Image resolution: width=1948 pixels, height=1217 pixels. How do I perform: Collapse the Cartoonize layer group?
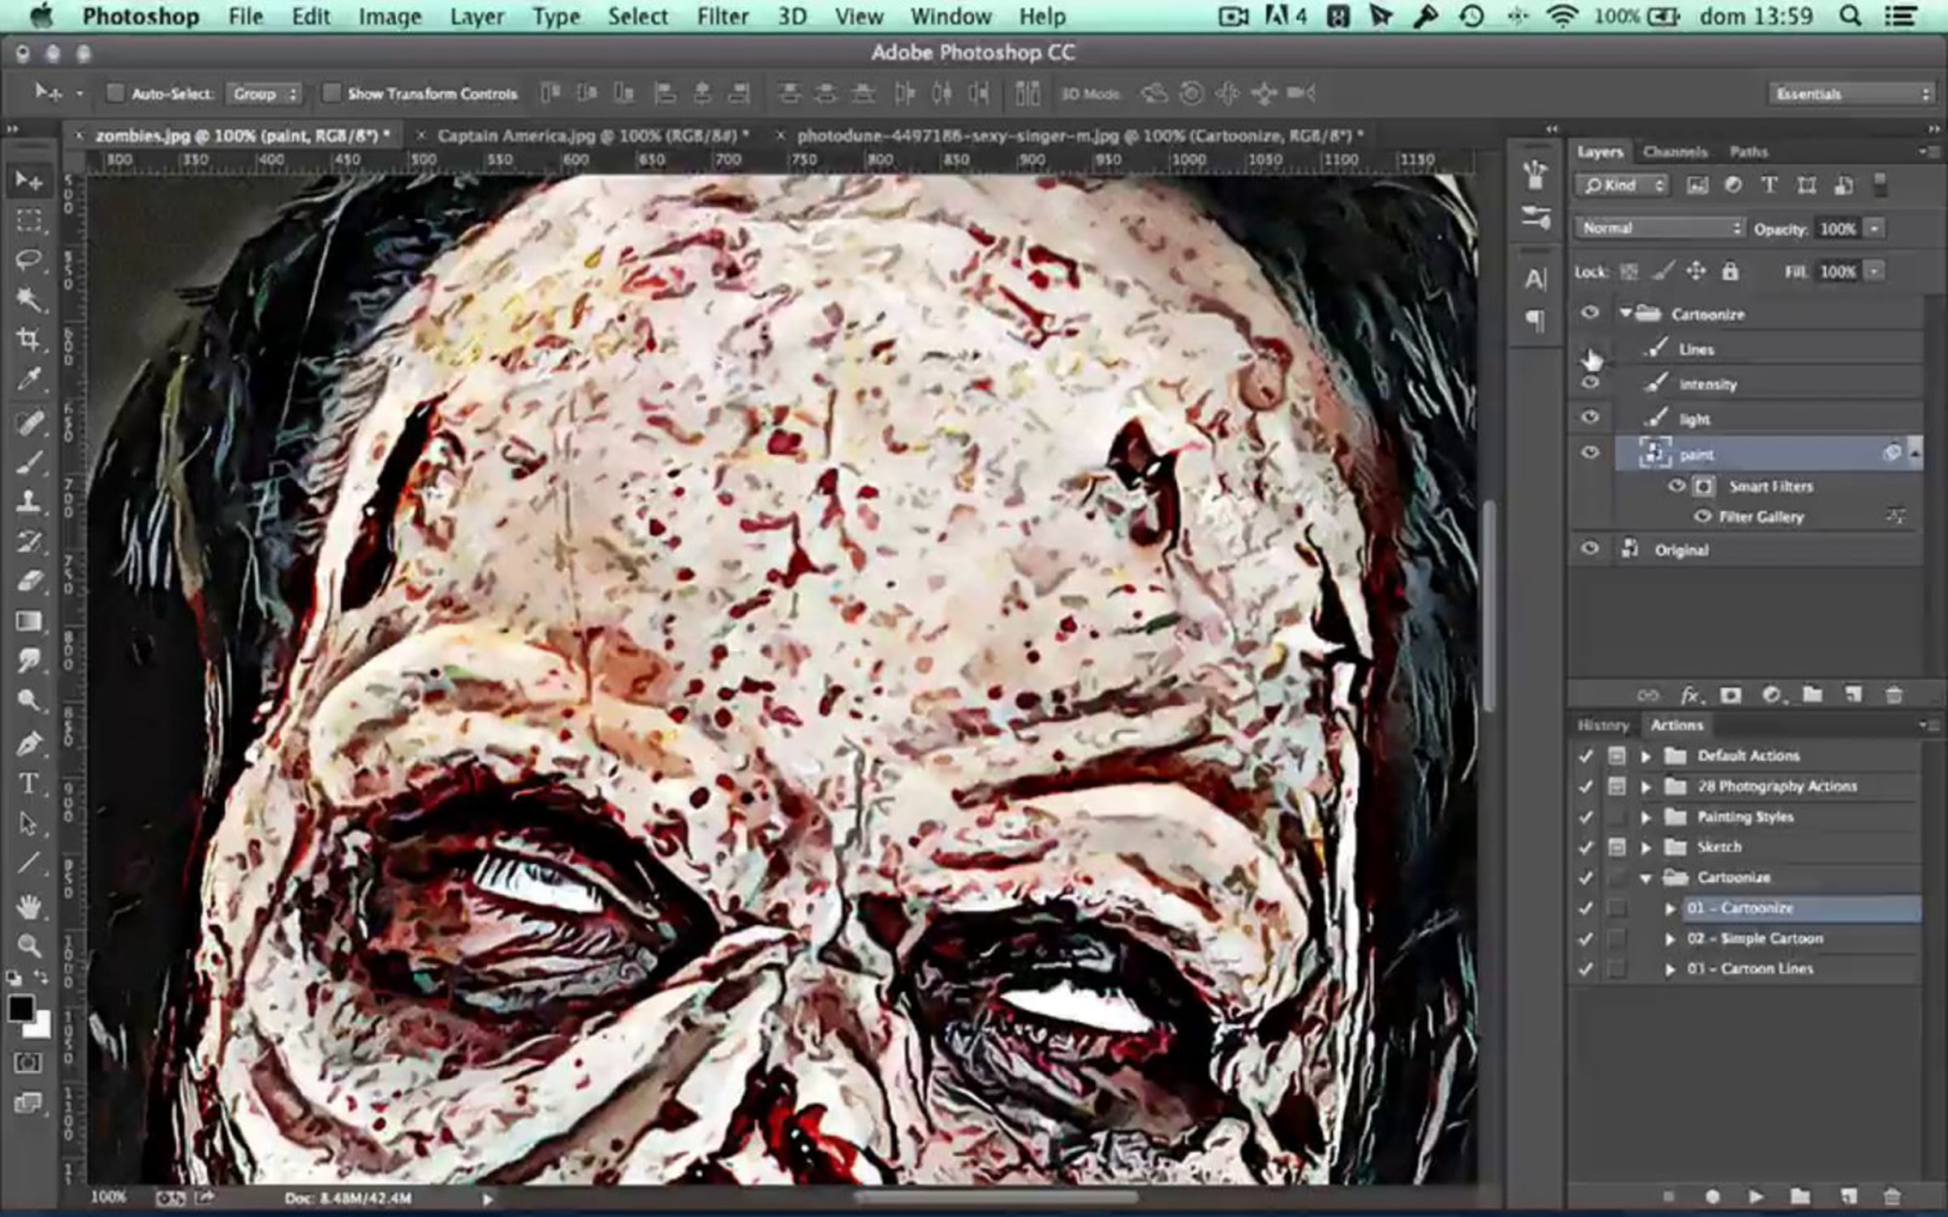pos(1626,313)
